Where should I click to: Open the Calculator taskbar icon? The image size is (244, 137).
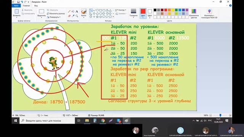pyautogui.click(x=95, y=121)
